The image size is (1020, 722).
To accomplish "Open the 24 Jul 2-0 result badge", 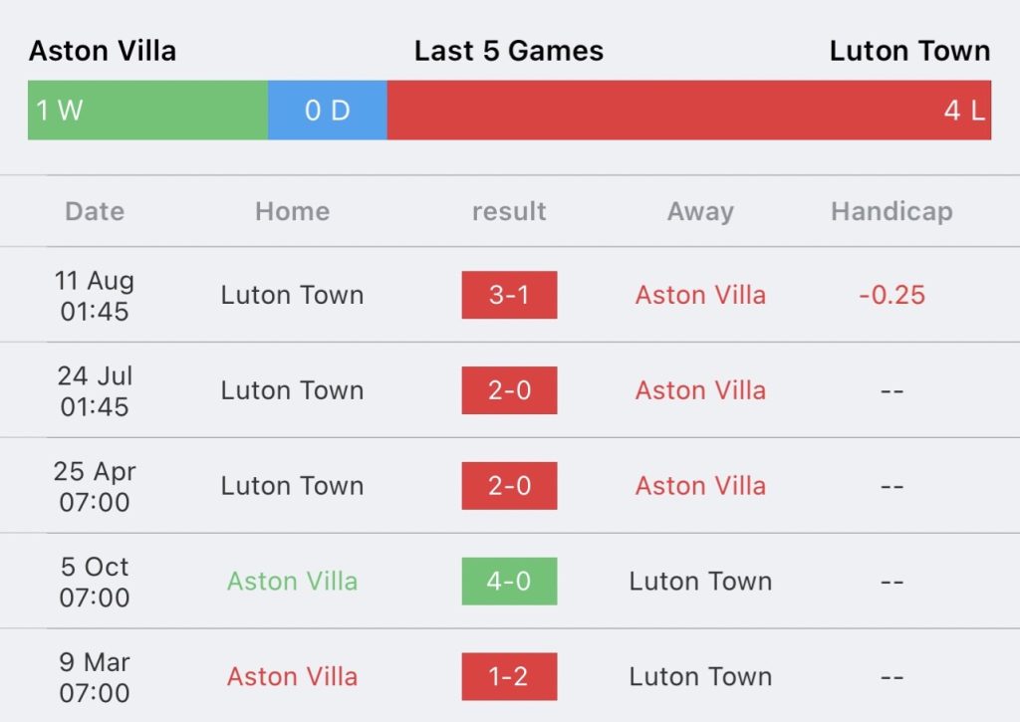I will [509, 390].
